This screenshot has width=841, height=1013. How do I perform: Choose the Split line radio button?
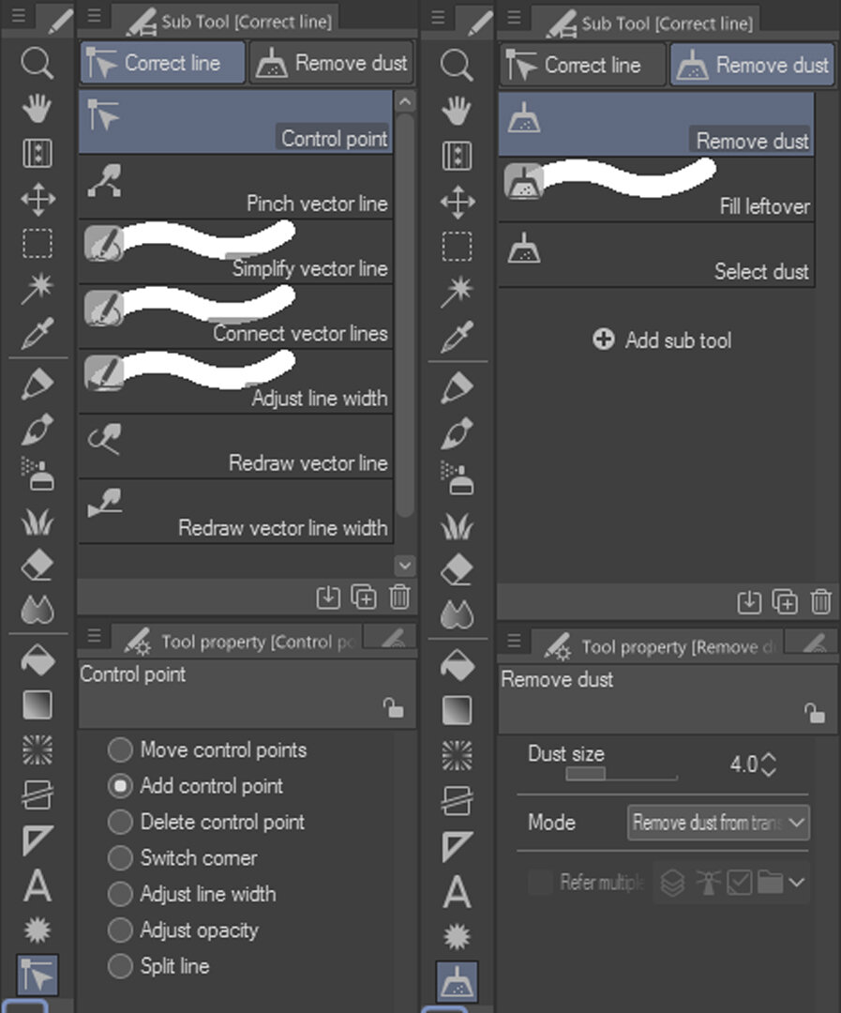(120, 966)
